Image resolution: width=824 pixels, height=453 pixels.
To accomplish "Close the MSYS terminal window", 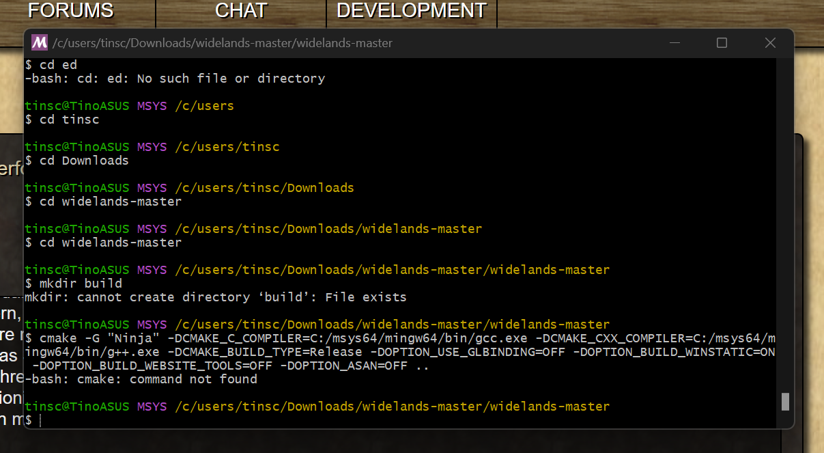I will coord(770,43).
